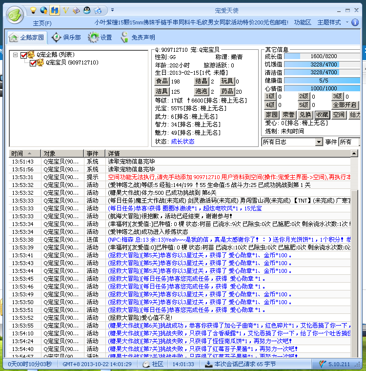This screenshot has width=366, height=371.
Task: Sort log by 事件 column header
Action: click(94, 154)
